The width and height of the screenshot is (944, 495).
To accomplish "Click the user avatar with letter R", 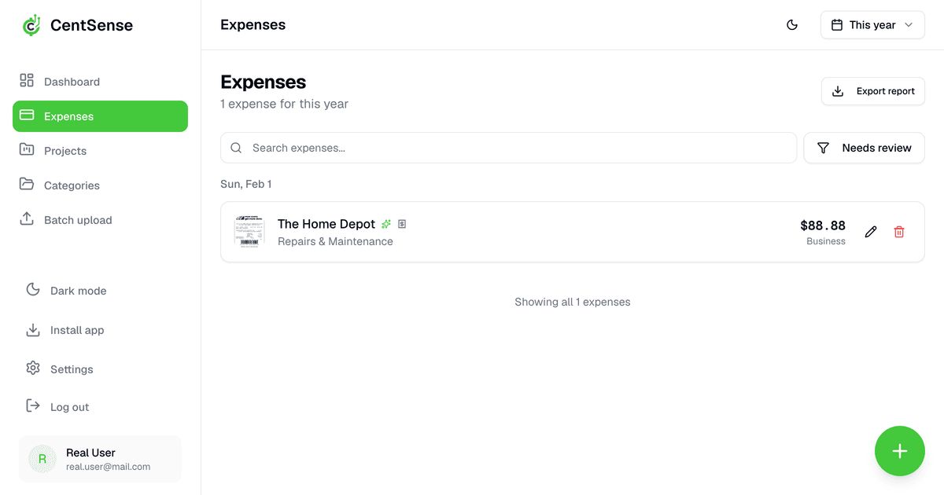I will (42, 459).
